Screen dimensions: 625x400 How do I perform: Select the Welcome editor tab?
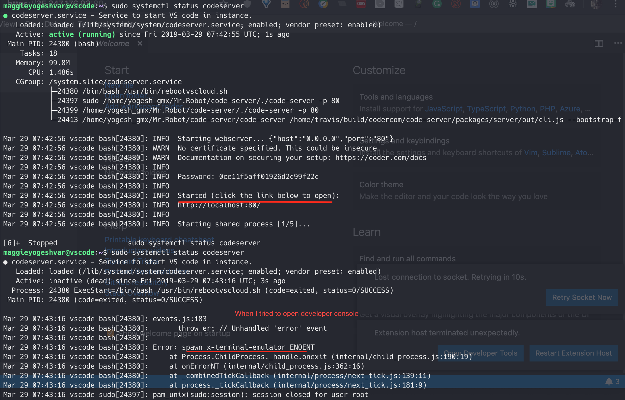point(114,44)
